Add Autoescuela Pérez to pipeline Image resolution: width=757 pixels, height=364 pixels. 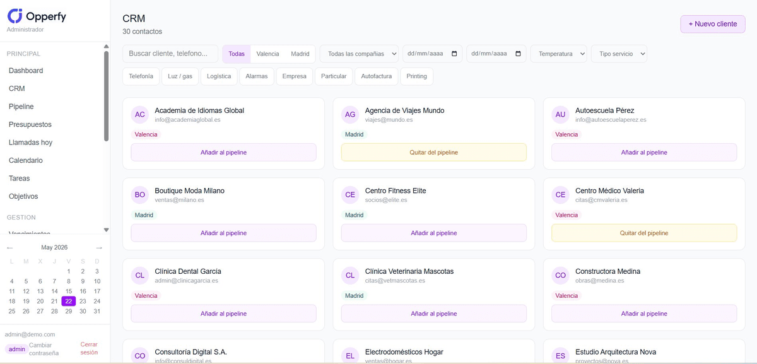click(643, 152)
